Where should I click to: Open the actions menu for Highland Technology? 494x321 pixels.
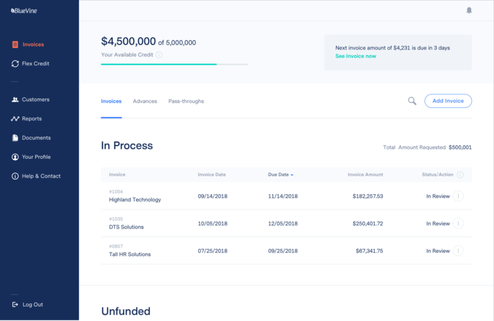click(x=458, y=197)
